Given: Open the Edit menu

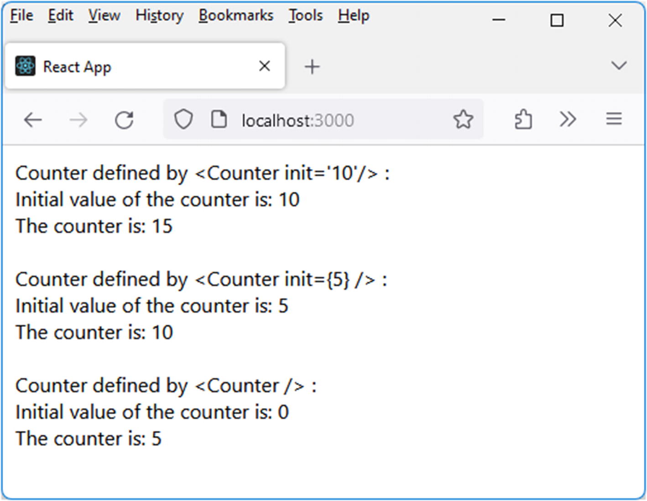Looking at the screenshot, I should [61, 16].
